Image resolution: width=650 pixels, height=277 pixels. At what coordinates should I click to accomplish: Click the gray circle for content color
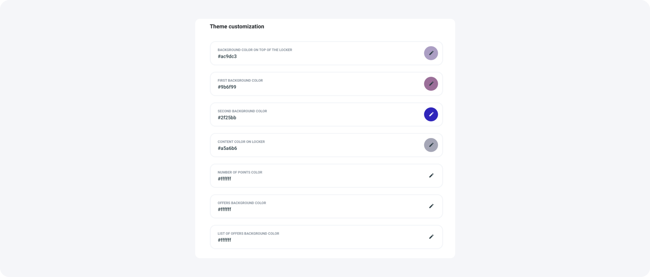(x=431, y=145)
